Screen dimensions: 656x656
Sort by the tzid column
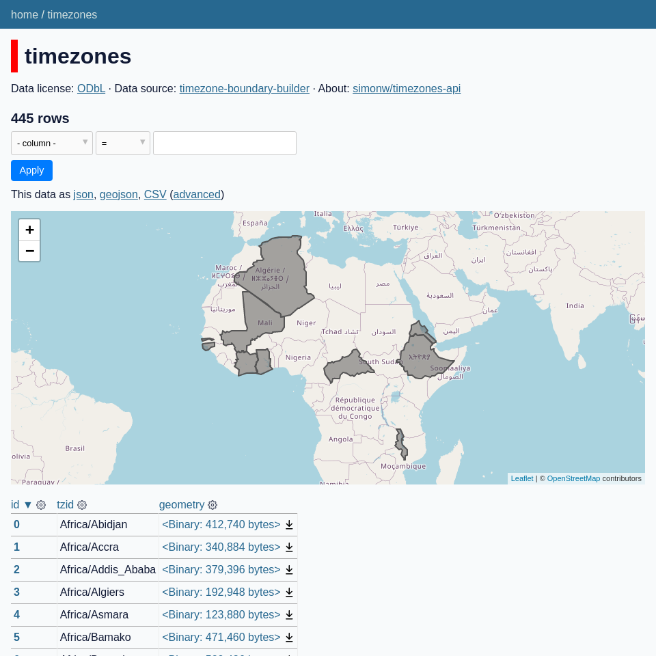click(66, 504)
